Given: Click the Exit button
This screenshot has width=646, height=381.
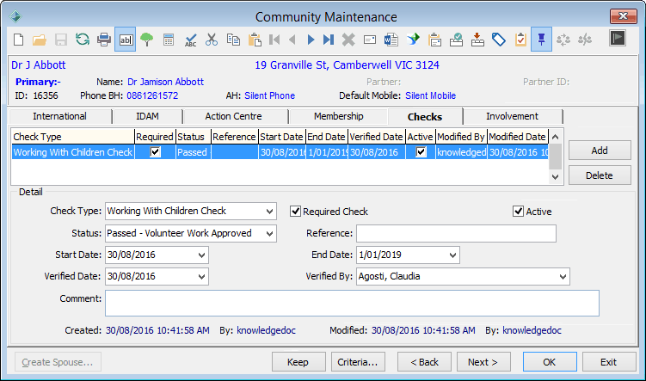Looking at the screenshot, I should 608,362.
